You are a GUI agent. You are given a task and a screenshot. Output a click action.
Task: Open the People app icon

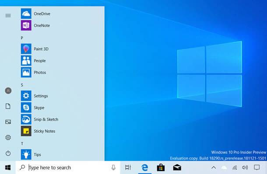[x=26, y=61]
